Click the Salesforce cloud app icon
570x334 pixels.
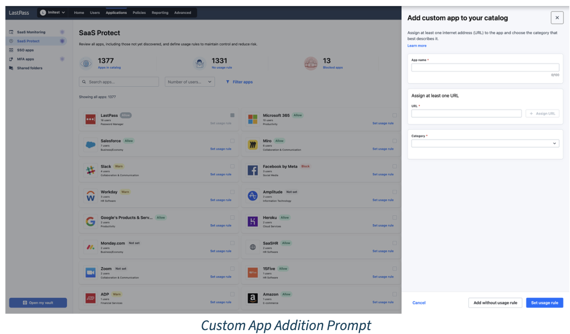[90, 145]
